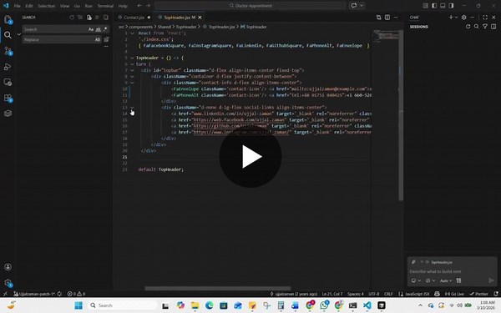Toggle sessions side-by-side view icon
Screen dimensions: 501x313
[493, 27]
